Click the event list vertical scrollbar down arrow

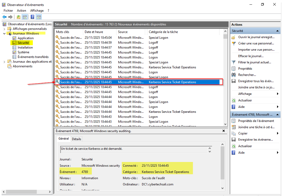225,124
